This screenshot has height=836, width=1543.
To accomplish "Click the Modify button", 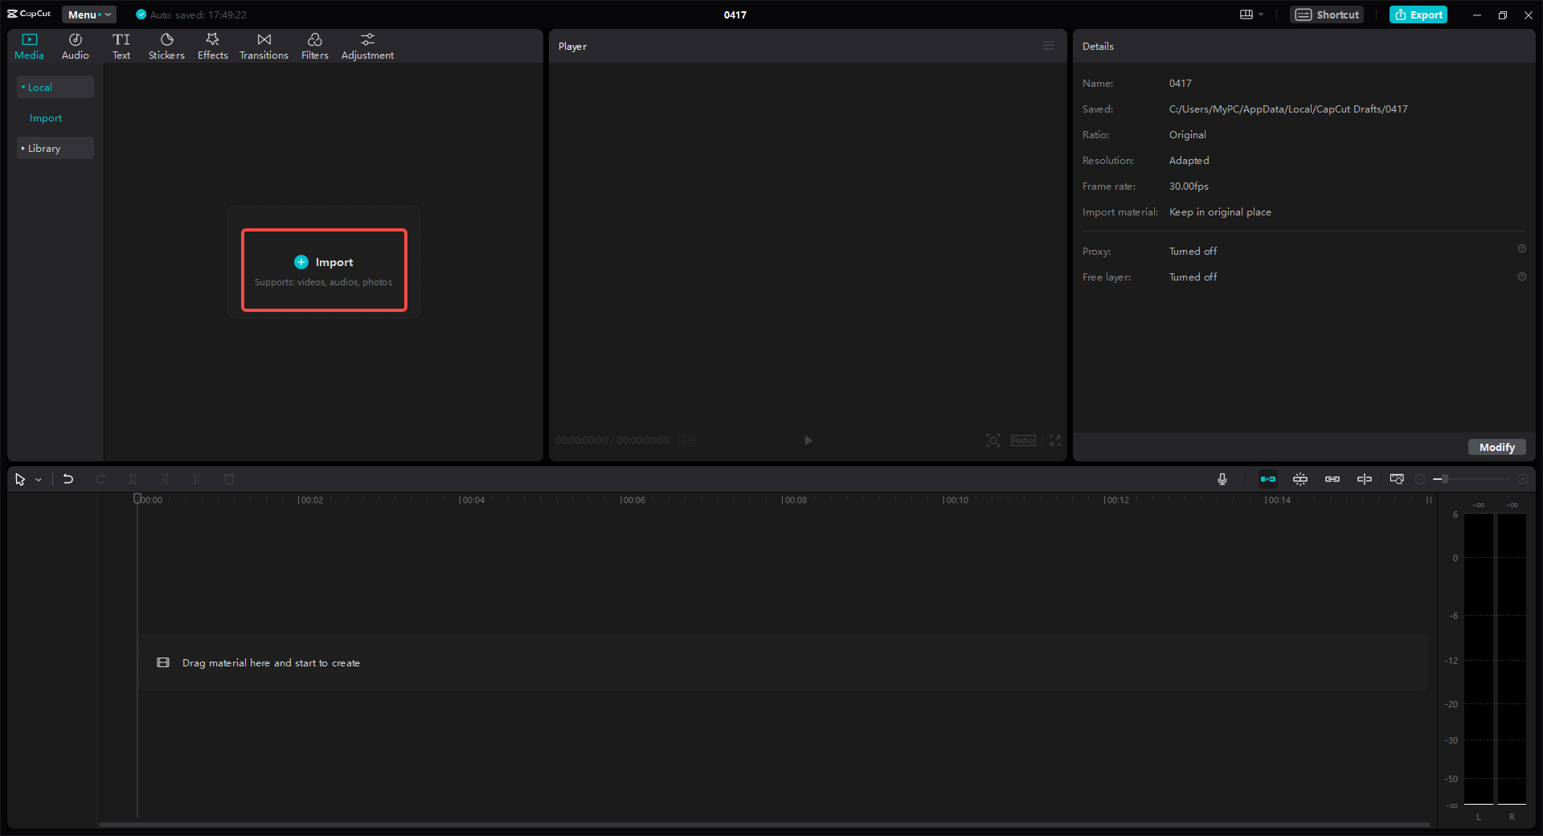I will (1496, 447).
